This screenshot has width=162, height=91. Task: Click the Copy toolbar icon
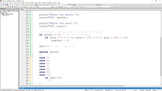click(x=17, y=5)
